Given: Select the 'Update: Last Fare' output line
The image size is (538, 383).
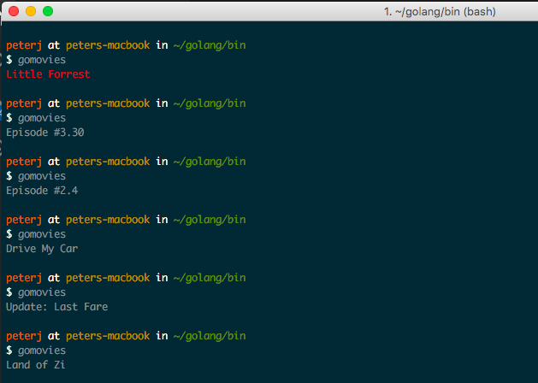Looking at the screenshot, I should point(57,307).
